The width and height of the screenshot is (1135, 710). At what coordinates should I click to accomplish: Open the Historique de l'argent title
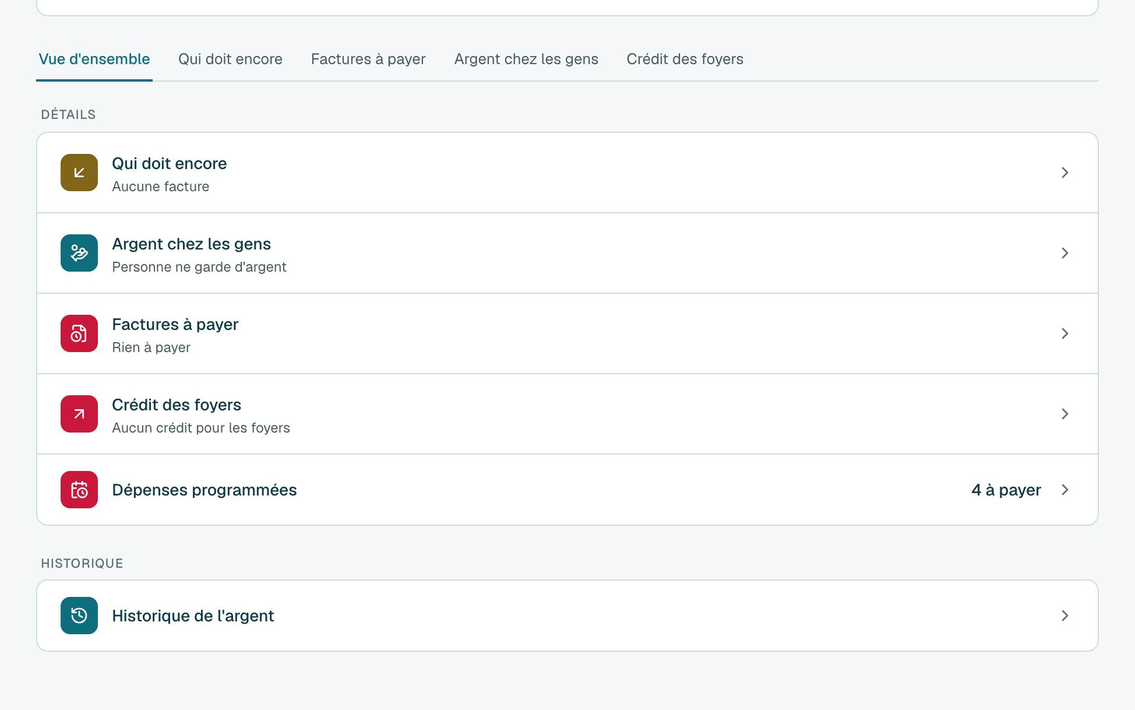point(193,616)
